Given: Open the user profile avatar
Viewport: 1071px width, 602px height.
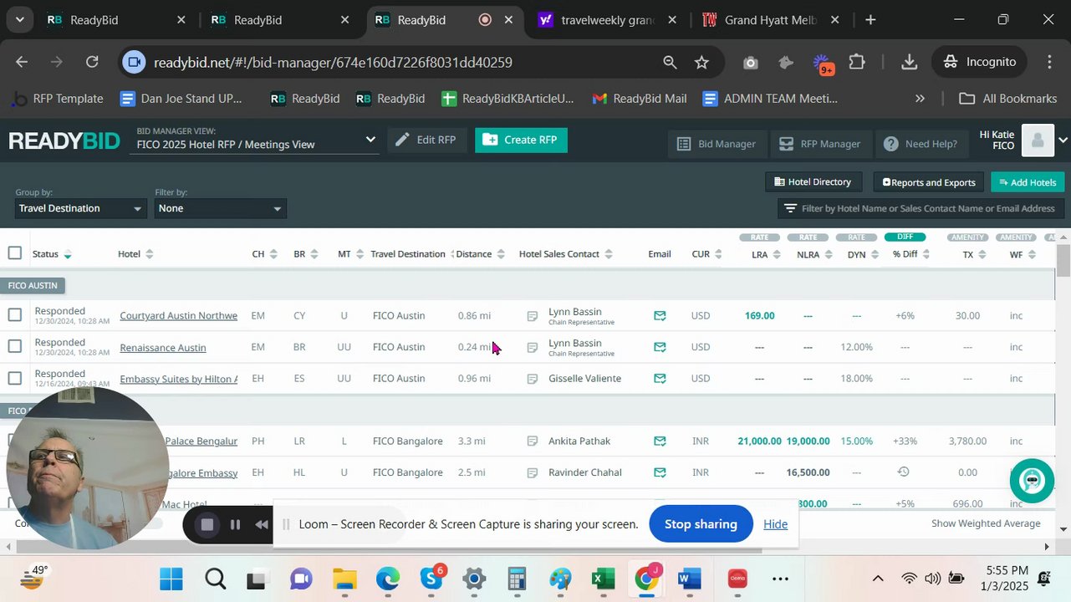Looking at the screenshot, I should (x=1038, y=140).
